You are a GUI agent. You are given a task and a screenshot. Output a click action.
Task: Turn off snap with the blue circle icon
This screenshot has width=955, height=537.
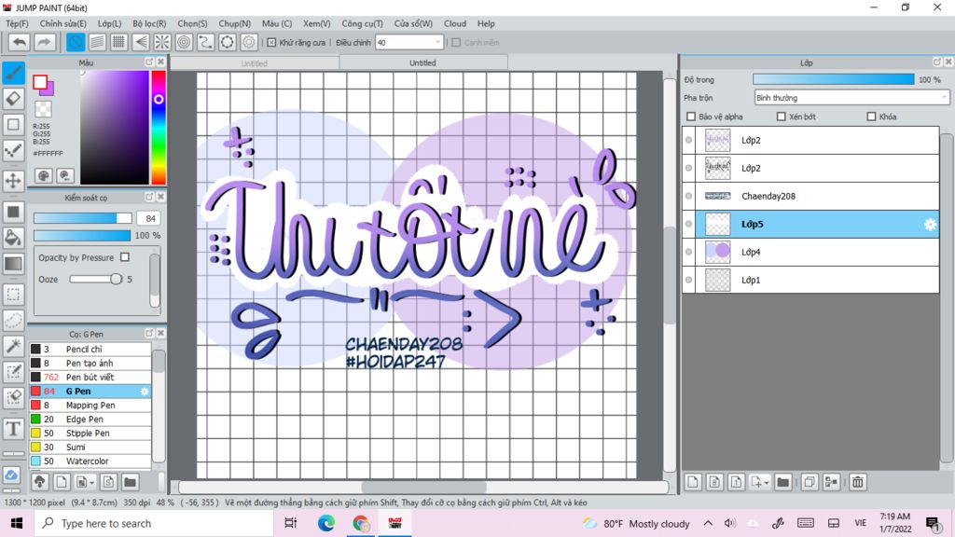76,42
